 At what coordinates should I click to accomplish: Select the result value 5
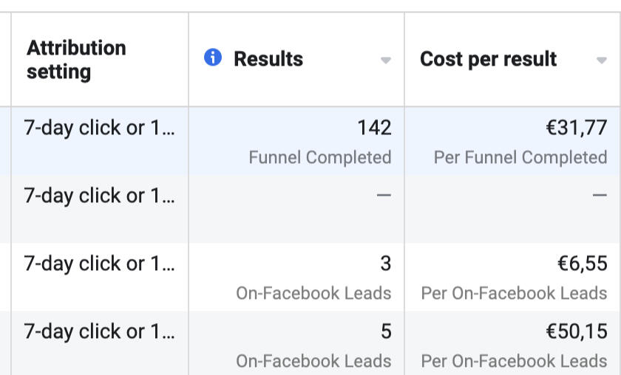385,331
